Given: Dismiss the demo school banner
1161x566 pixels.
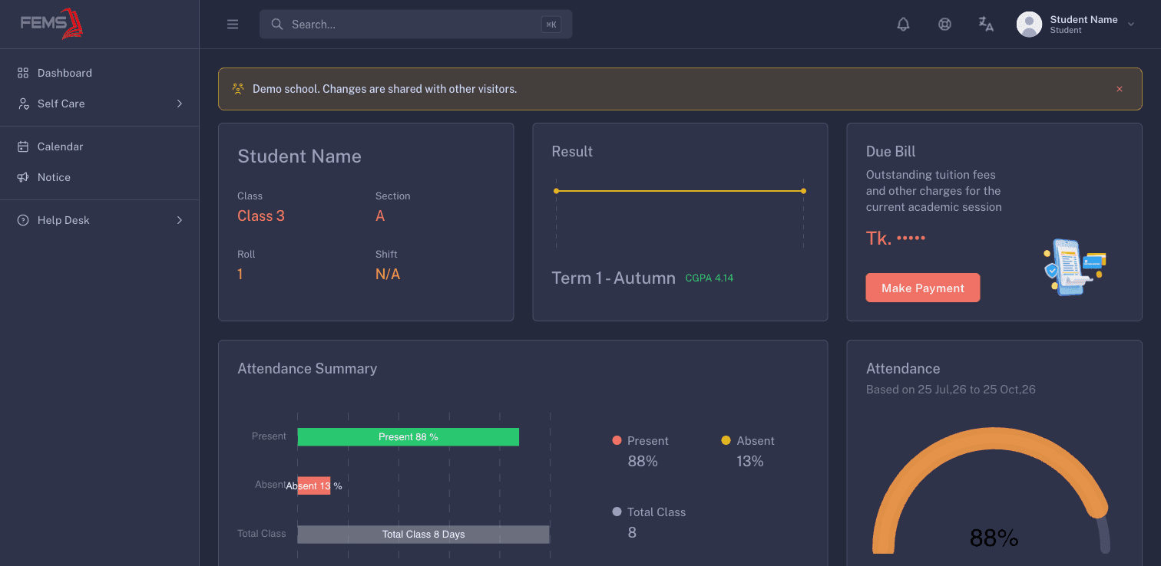Looking at the screenshot, I should click(x=1120, y=89).
